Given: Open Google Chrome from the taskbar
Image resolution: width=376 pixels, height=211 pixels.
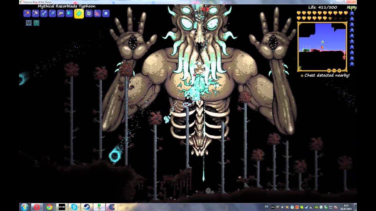Looking at the screenshot, I should (x=49, y=207).
